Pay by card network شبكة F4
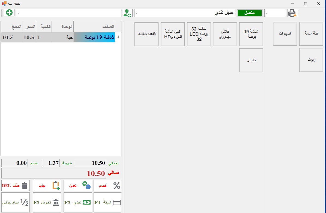326x213 pixels. 107,202
